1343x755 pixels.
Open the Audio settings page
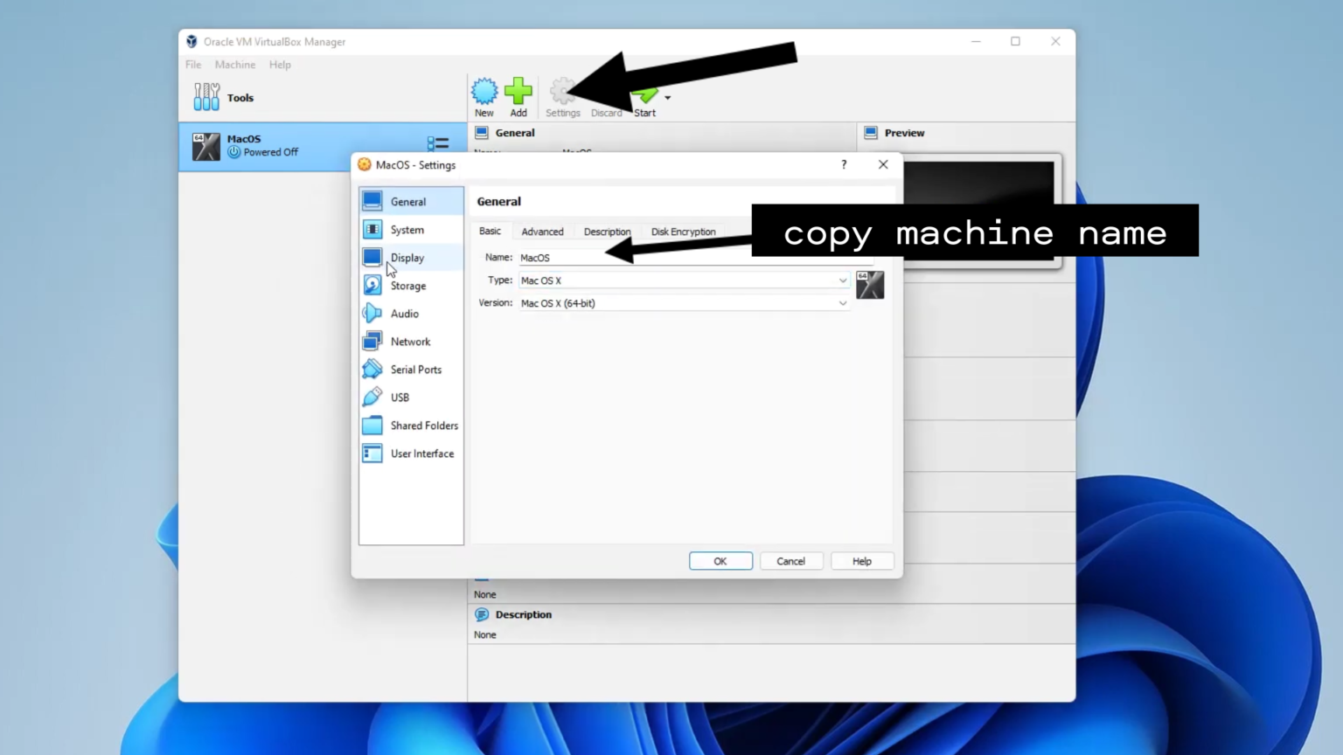[373, 313]
